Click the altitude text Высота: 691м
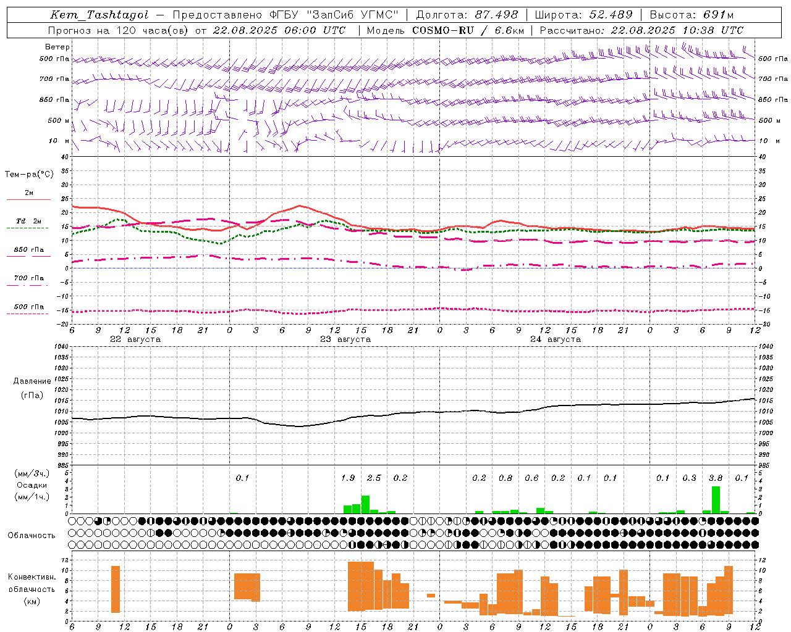791x632 pixels. [692, 15]
